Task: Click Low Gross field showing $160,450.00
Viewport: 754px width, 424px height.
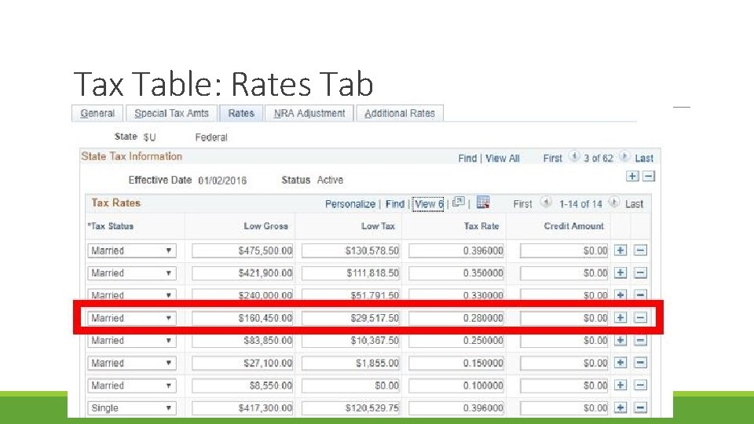Action: (x=243, y=318)
